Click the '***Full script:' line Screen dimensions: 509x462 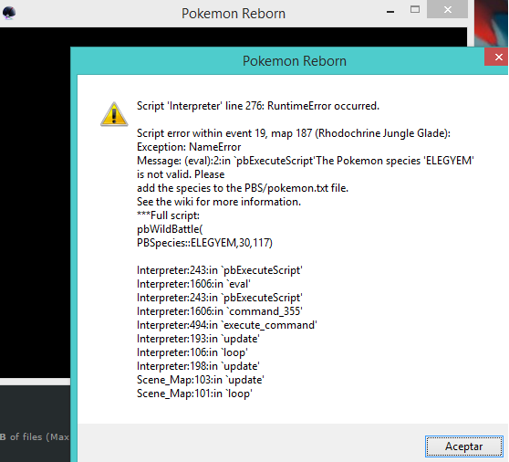click(x=168, y=215)
